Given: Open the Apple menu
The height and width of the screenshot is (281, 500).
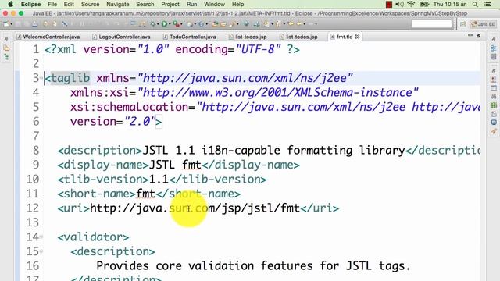Looking at the screenshot, I should point(10,5).
